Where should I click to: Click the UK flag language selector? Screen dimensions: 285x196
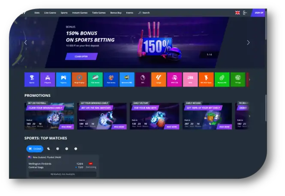click(237, 13)
